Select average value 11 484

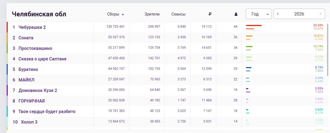(206, 100)
